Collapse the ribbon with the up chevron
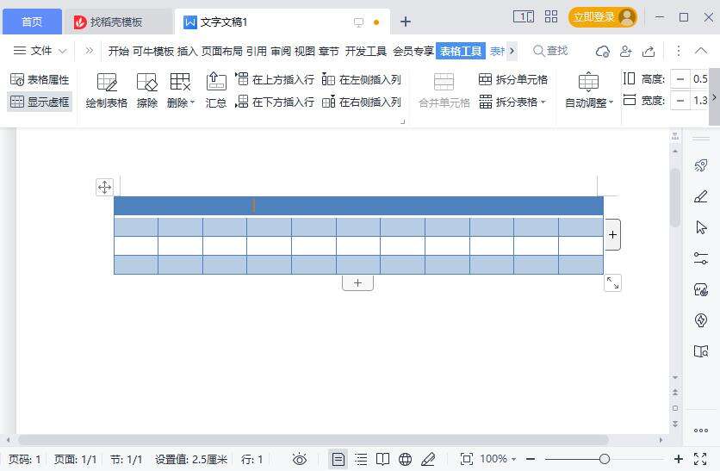This screenshot has width=720, height=471. click(x=701, y=51)
